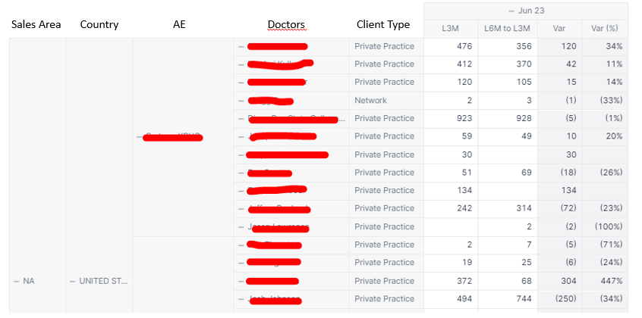Collapse the NA sales area row
This screenshot has height=318, width=642.
pyautogui.click(x=17, y=281)
